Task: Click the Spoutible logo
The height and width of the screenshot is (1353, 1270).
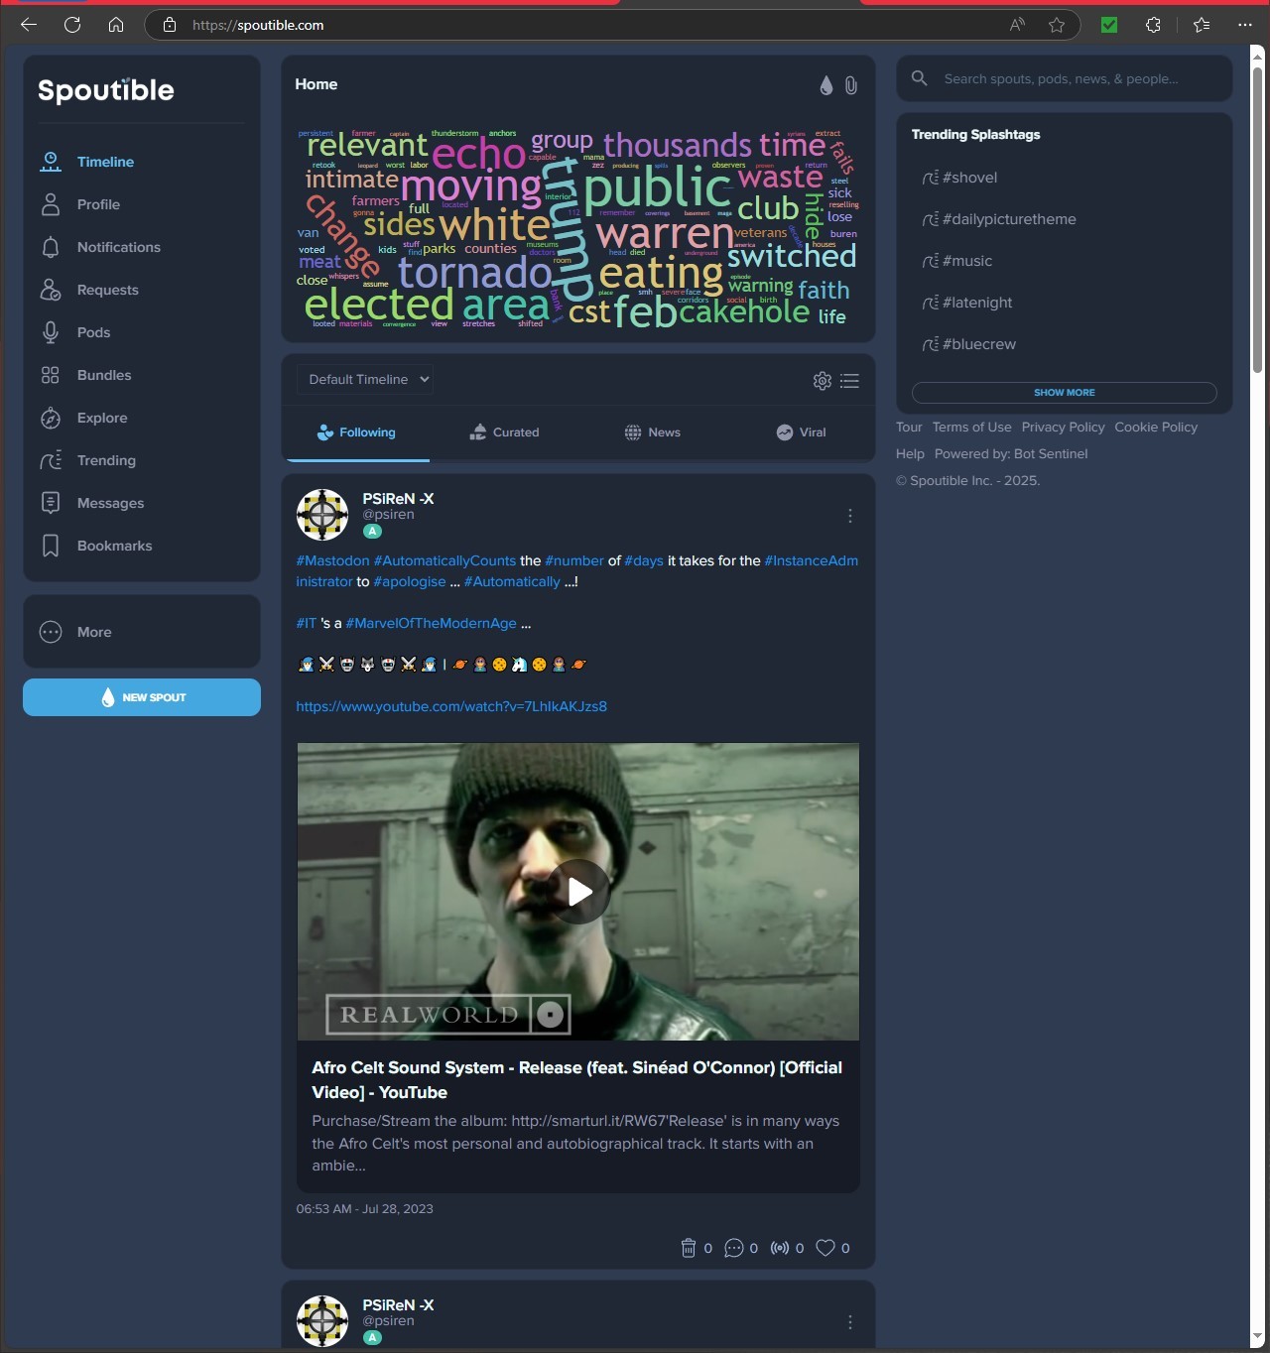Action: (x=106, y=90)
